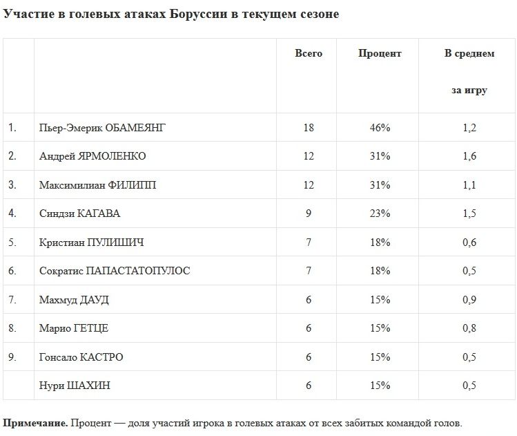Select the Гонсало КАСТРО name cell
The width and height of the screenshot is (517, 436).
click(x=82, y=357)
